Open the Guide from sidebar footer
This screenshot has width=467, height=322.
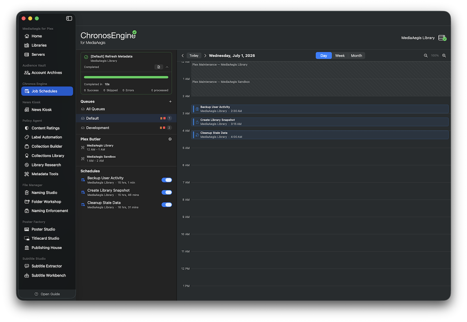[x=47, y=294]
